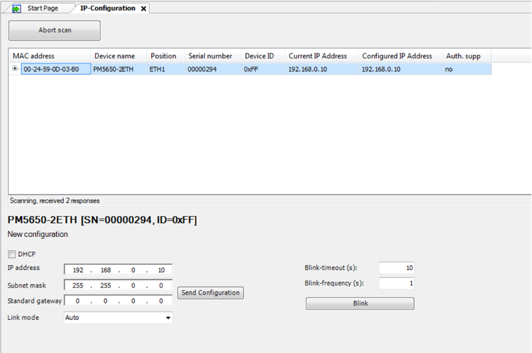Click the IP address last octet 10

(161, 270)
